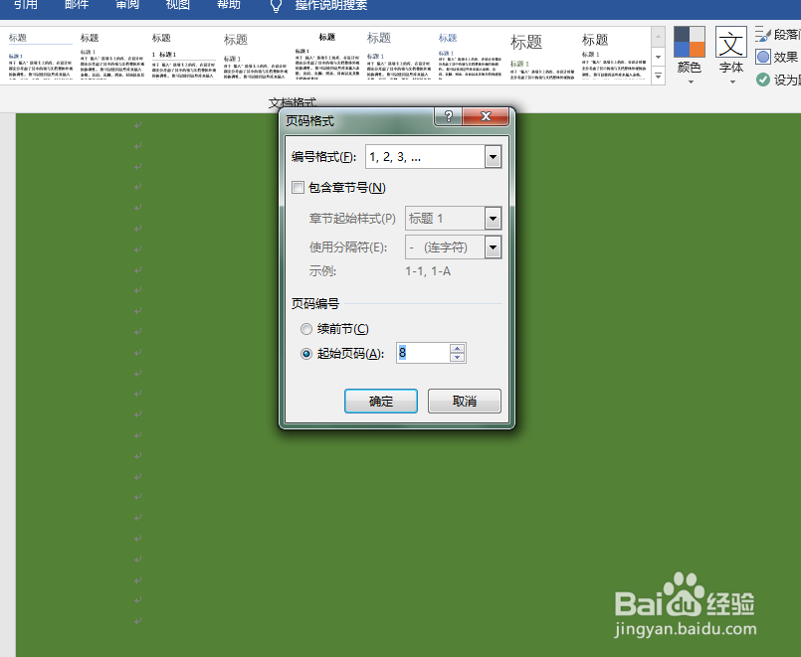Select the 续前节 radio button
Screen dimensions: 801x657
click(306, 329)
